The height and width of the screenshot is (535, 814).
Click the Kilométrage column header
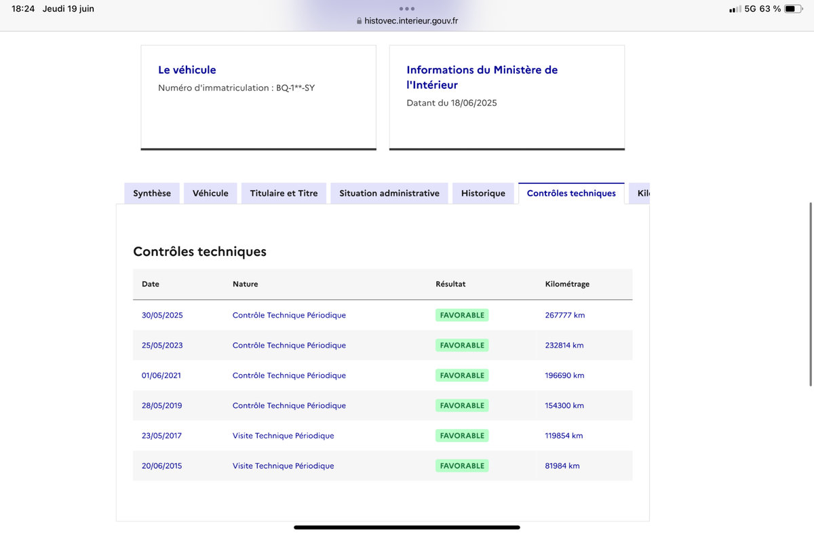[567, 284]
